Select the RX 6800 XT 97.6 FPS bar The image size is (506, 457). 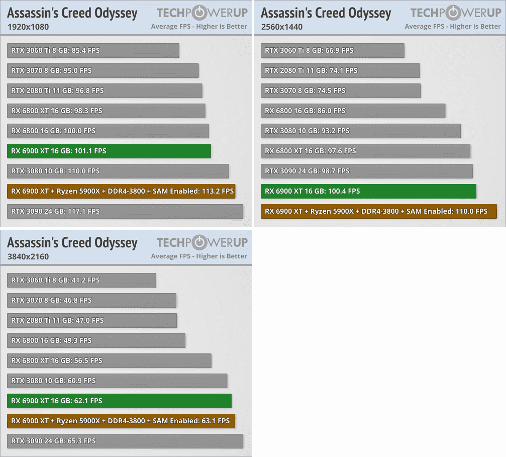[365, 151]
